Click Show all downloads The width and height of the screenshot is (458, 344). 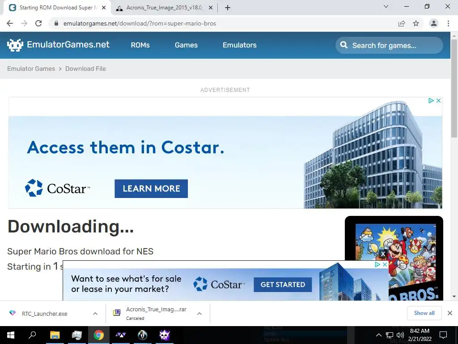424,313
